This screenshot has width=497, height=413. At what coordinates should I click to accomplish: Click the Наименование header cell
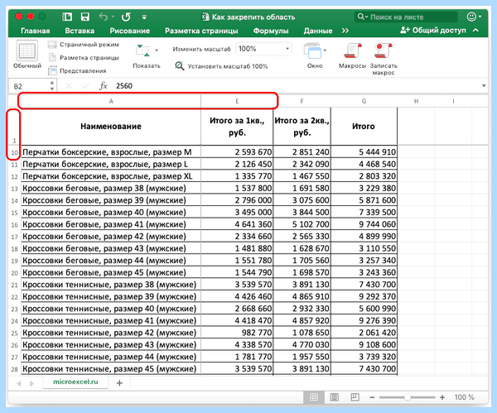[x=111, y=127]
